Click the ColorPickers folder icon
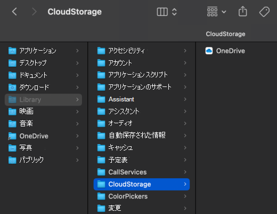Viewport: 277px width, 214px height. [x=101, y=196]
